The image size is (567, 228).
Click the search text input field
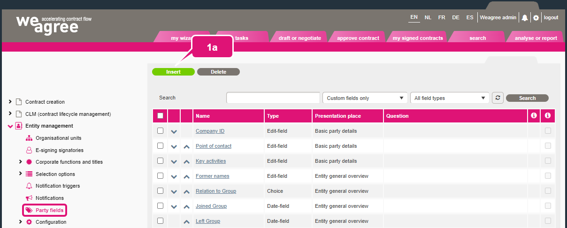click(273, 98)
